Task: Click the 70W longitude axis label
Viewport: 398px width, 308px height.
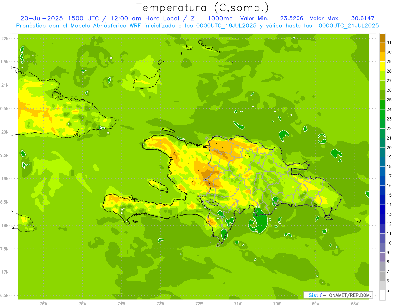Action: coord(277,303)
